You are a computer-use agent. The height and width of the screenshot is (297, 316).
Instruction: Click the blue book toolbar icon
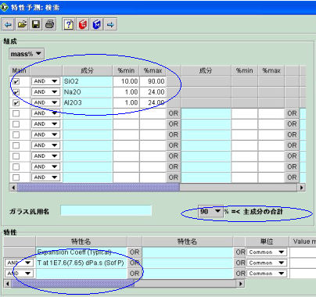pyautogui.click(x=97, y=25)
